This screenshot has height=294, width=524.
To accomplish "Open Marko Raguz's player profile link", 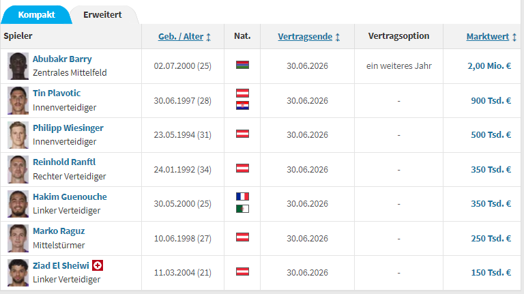I will [59, 231].
